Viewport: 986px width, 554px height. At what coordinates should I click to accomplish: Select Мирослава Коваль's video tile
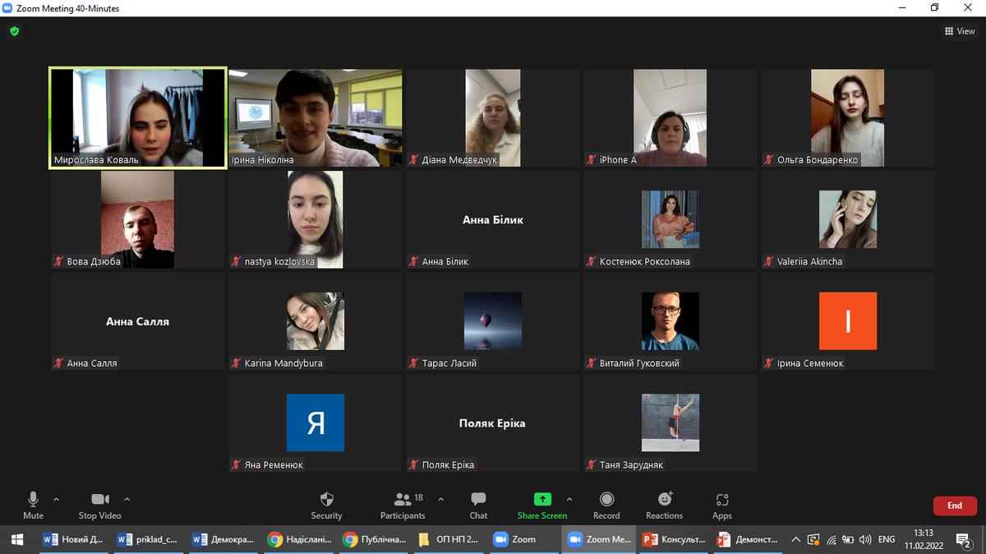pyautogui.click(x=137, y=118)
